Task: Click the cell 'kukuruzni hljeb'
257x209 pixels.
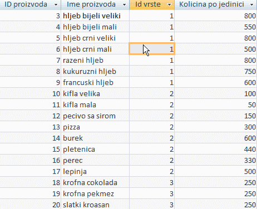Action: tap(95, 71)
